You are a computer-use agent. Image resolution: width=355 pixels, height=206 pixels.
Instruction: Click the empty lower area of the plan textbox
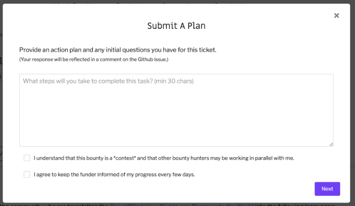pos(176,122)
